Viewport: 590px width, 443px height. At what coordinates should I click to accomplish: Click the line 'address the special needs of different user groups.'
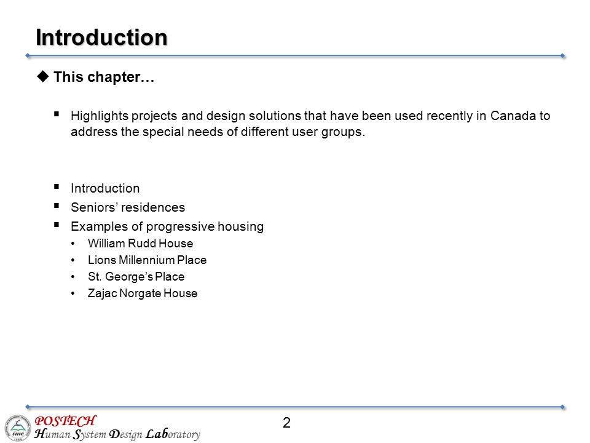point(218,132)
